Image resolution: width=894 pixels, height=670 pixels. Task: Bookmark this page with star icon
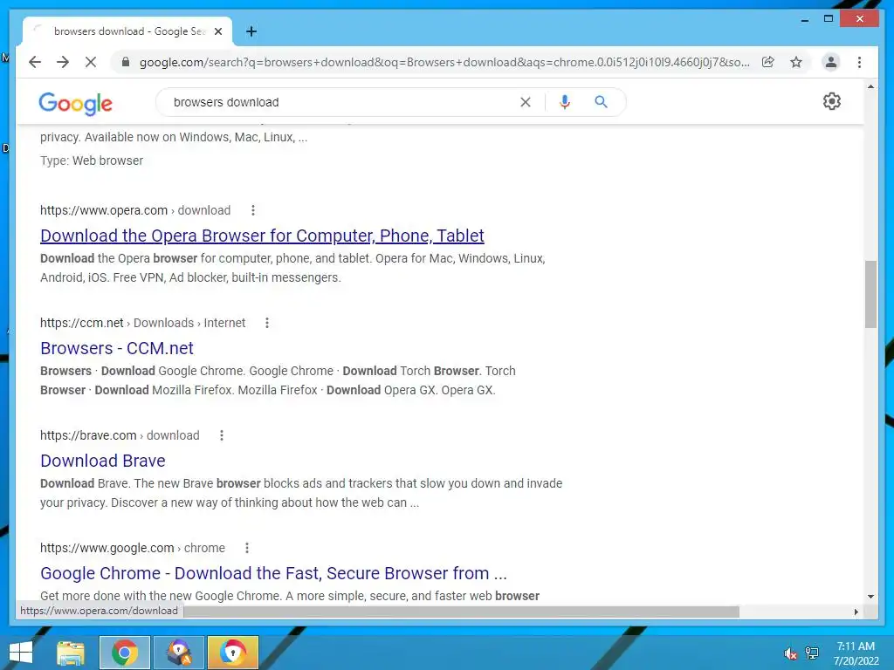(796, 62)
